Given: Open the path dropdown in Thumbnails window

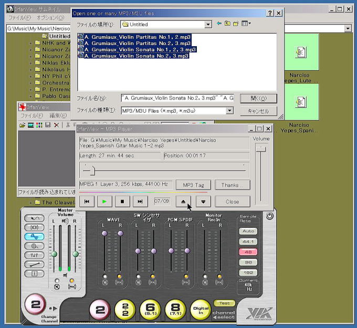Looking at the screenshot, I should tap(348, 28).
